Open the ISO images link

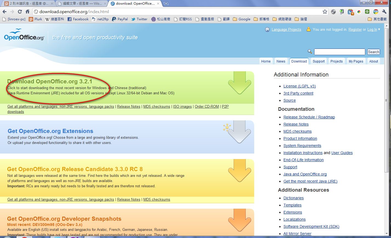click(x=183, y=107)
